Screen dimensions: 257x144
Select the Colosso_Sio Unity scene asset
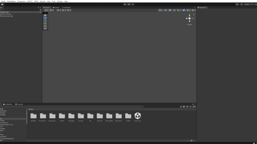[x=137, y=117]
